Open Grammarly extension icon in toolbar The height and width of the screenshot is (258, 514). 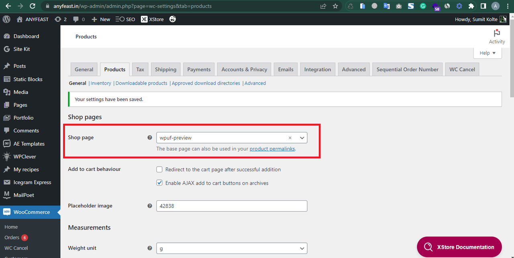point(423,6)
